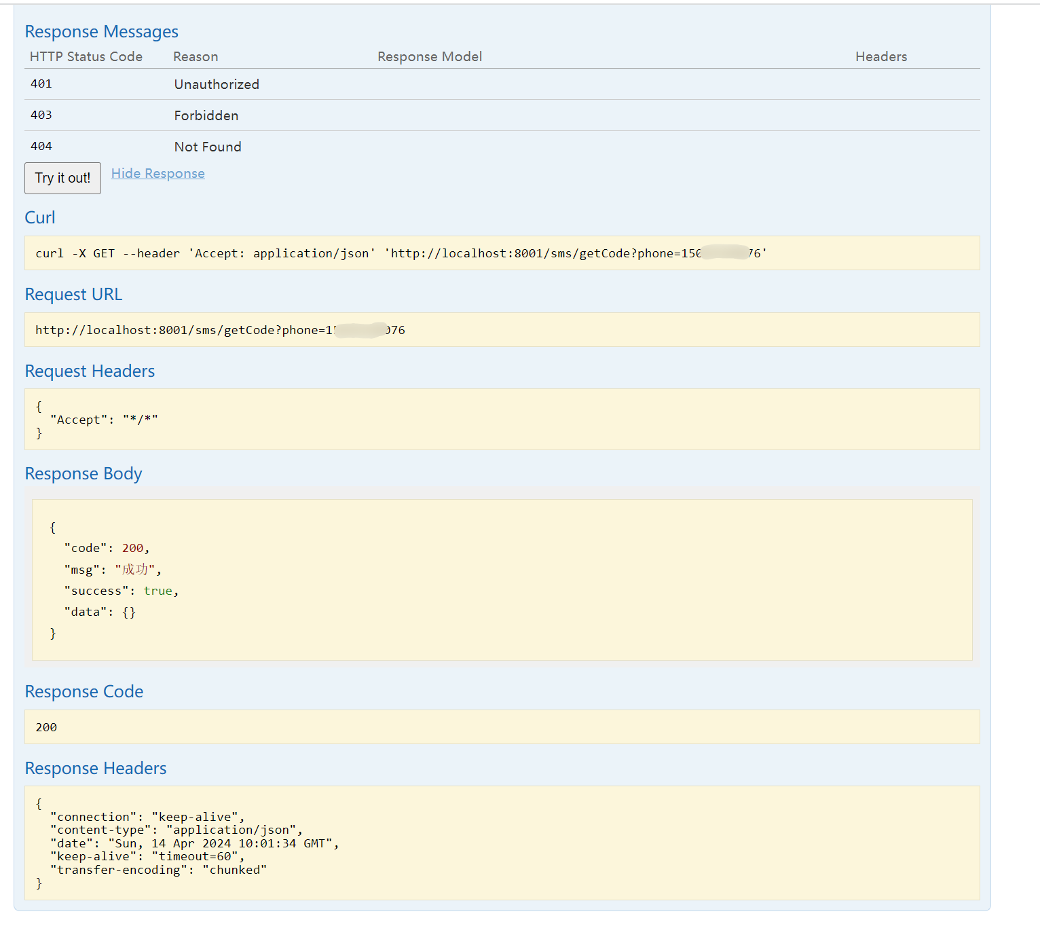1040x937 pixels.
Task: Click the "code": 200 line in response body
Action: point(107,548)
